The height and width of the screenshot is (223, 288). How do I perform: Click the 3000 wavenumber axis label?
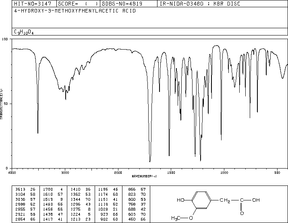pos(65,173)
